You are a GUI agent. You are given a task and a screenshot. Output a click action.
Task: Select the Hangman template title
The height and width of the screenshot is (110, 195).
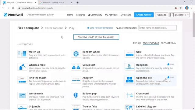click(x=142, y=65)
